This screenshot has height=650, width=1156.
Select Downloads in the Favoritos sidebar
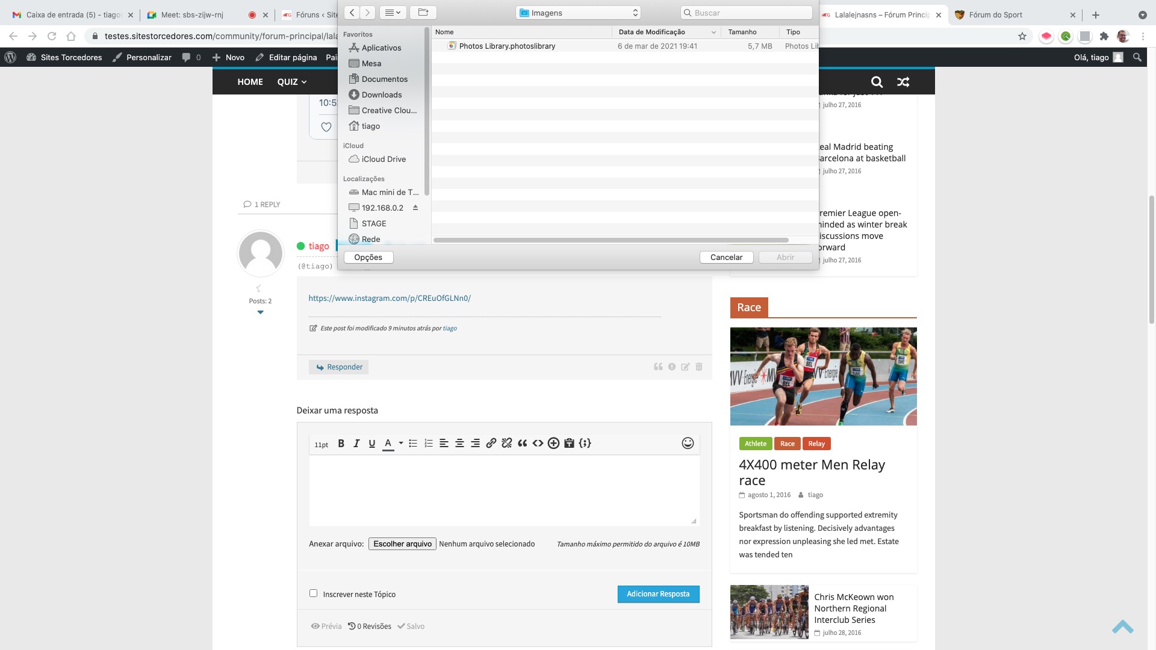pyautogui.click(x=381, y=94)
